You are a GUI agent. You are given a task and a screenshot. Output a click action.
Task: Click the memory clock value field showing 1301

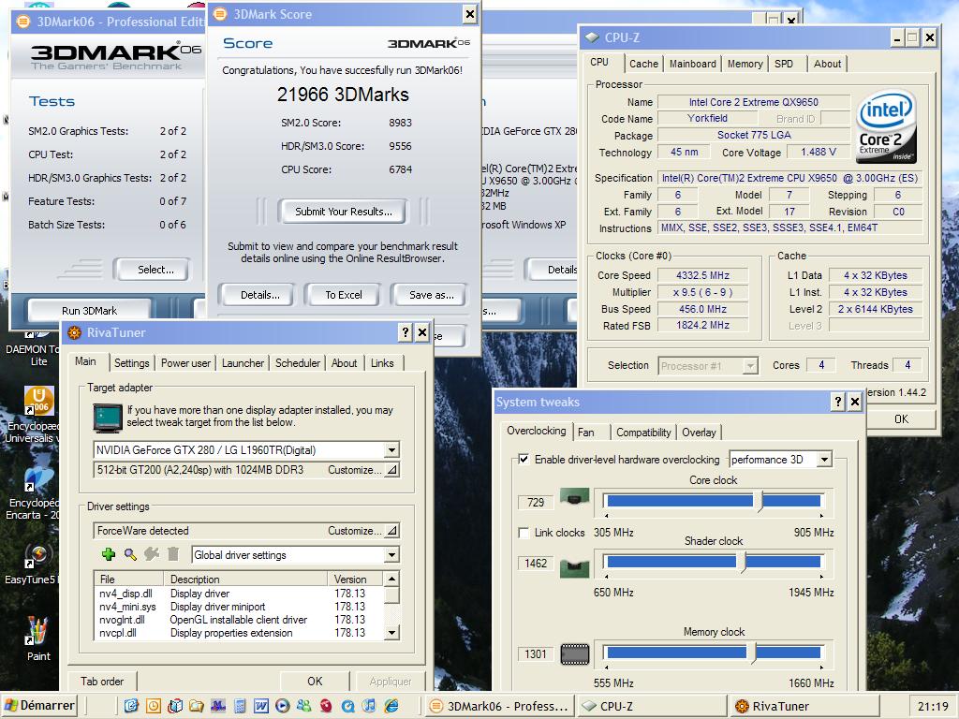pyautogui.click(x=536, y=654)
